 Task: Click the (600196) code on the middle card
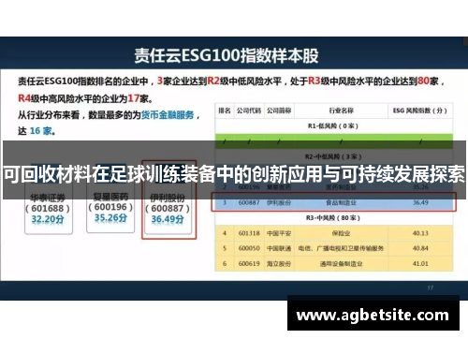coord(110,207)
